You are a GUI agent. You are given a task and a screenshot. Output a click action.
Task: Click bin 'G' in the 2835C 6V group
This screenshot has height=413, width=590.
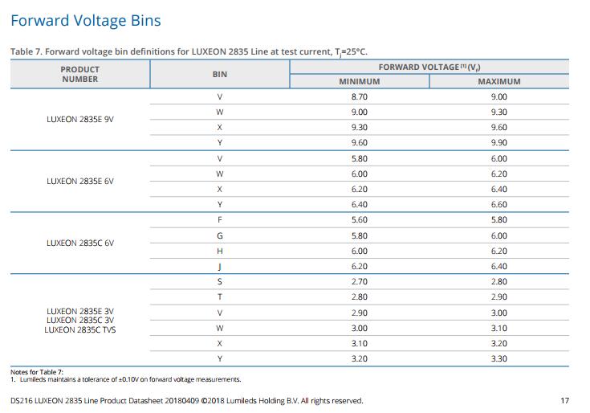coord(220,235)
